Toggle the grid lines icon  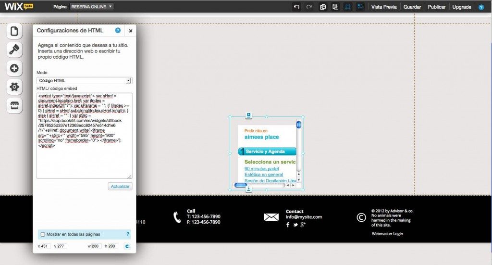point(347,7)
